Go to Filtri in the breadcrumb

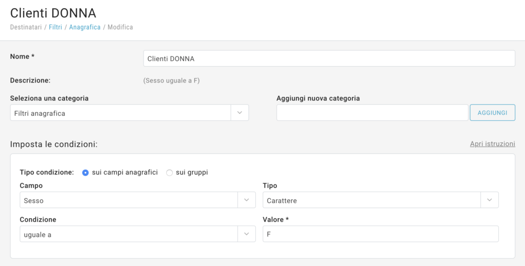pyautogui.click(x=55, y=27)
